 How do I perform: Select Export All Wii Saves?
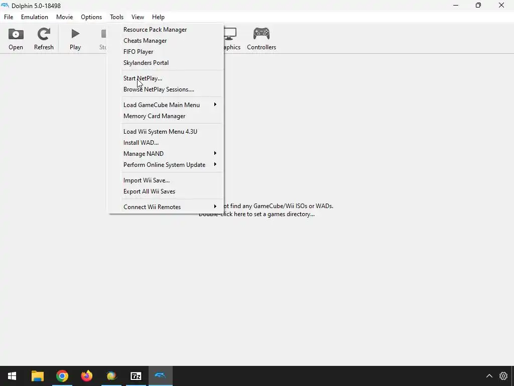coord(166,191)
